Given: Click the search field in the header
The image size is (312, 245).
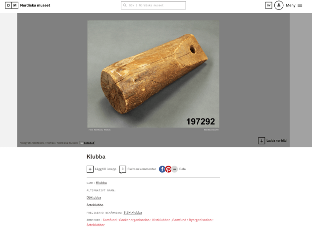Looking at the screenshot, I should pos(154,5).
